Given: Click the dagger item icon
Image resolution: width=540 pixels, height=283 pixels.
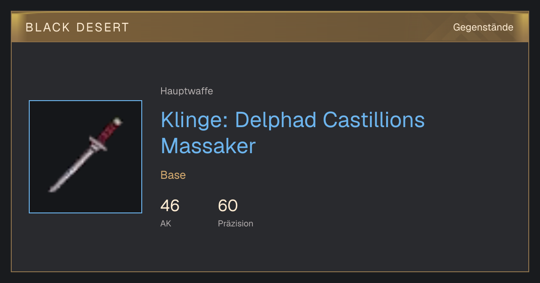Looking at the screenshot, I should [85, 157].
